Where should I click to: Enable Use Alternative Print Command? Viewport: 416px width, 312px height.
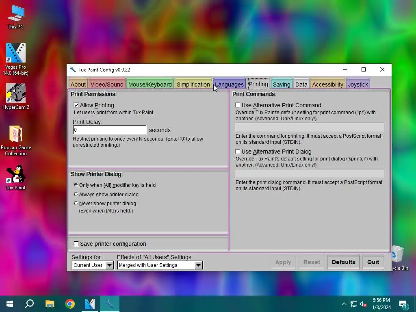pyautogui.click(x=238, y=105)
